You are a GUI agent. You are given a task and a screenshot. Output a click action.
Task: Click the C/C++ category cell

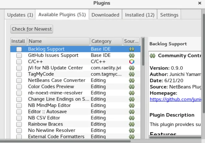point(98,61)
